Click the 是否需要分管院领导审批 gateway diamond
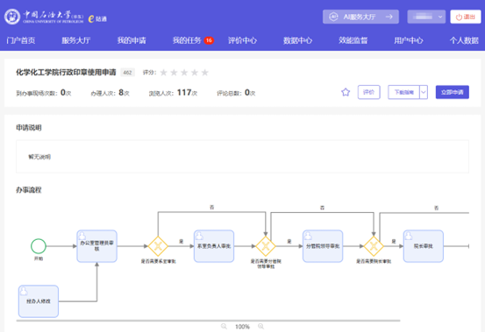485x332 pixels. [x=266, y=246]
